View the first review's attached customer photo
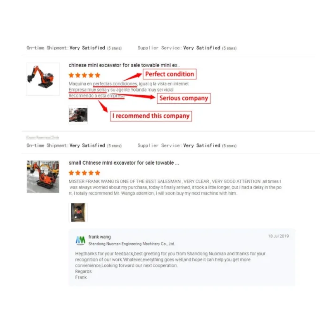 click(78, 114)
